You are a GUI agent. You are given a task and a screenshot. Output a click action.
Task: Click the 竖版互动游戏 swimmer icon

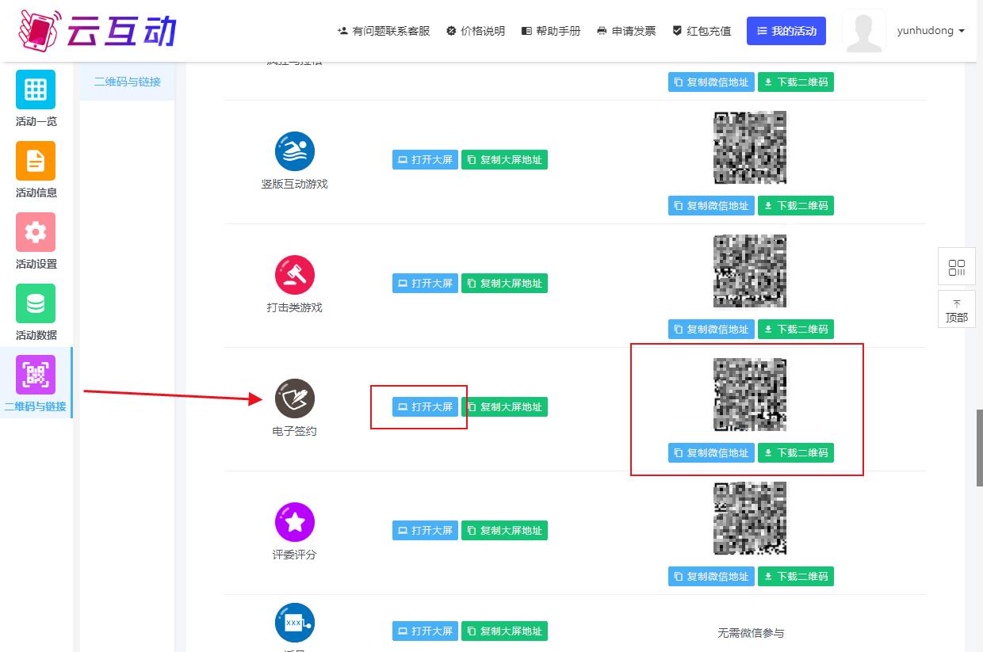(x=295, y=151)
